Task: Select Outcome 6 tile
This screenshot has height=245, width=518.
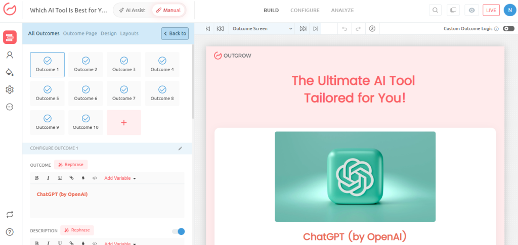Action: pos(85,93)
